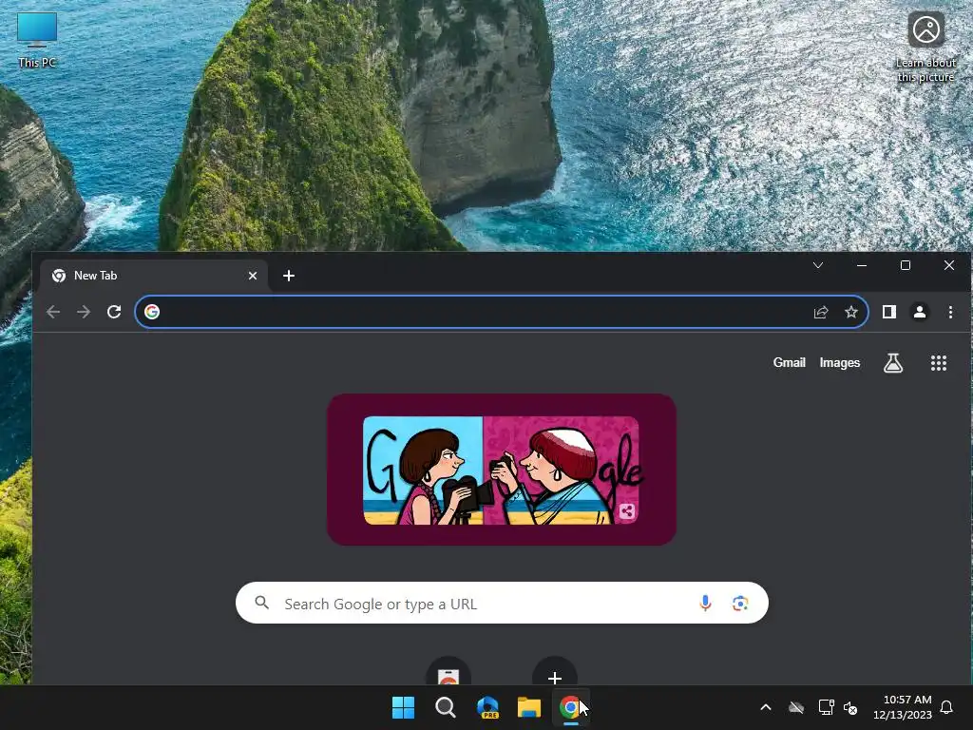Go forward using forward arrow
Image resolution: width=973 pixels, height=730 pixels.
click(x=84, y=312)
